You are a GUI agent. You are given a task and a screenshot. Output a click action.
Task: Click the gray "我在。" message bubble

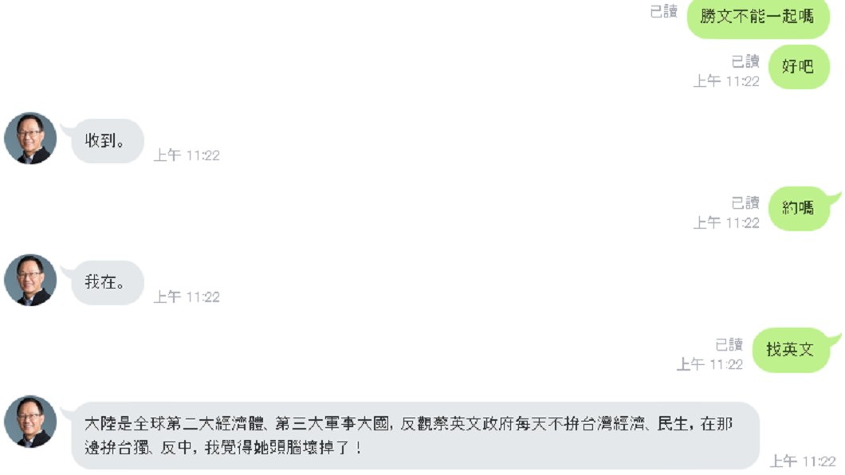point(108,283)
